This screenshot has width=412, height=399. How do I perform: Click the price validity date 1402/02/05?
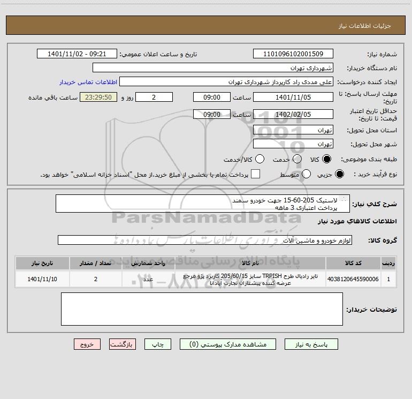click(293, 114)
